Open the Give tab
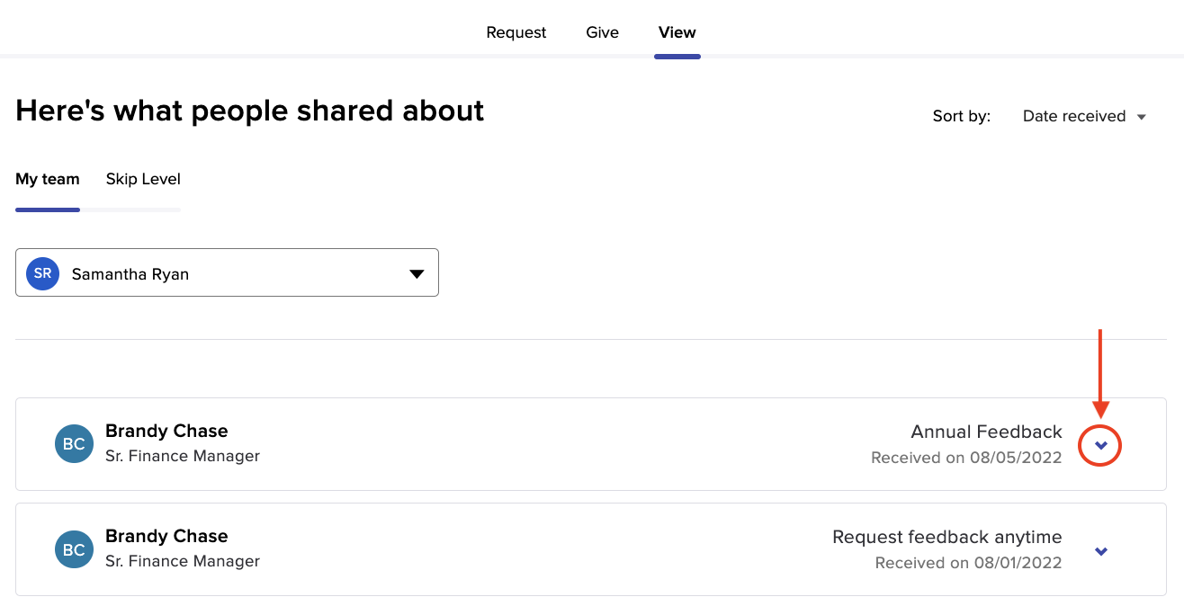1184x606 pixels. [x=602, y=32]
